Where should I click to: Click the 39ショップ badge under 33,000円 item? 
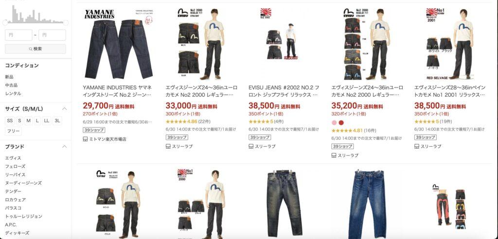pos(177,137)
